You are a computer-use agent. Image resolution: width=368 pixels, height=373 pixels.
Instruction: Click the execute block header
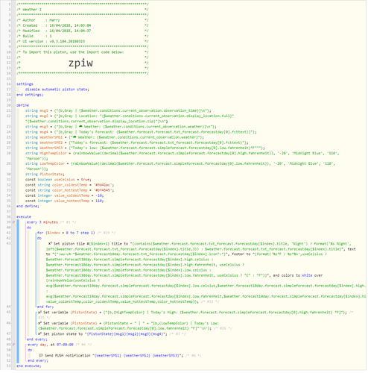pos(24,218)
